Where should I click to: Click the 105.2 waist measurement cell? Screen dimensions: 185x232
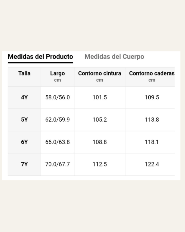(100, 120)
